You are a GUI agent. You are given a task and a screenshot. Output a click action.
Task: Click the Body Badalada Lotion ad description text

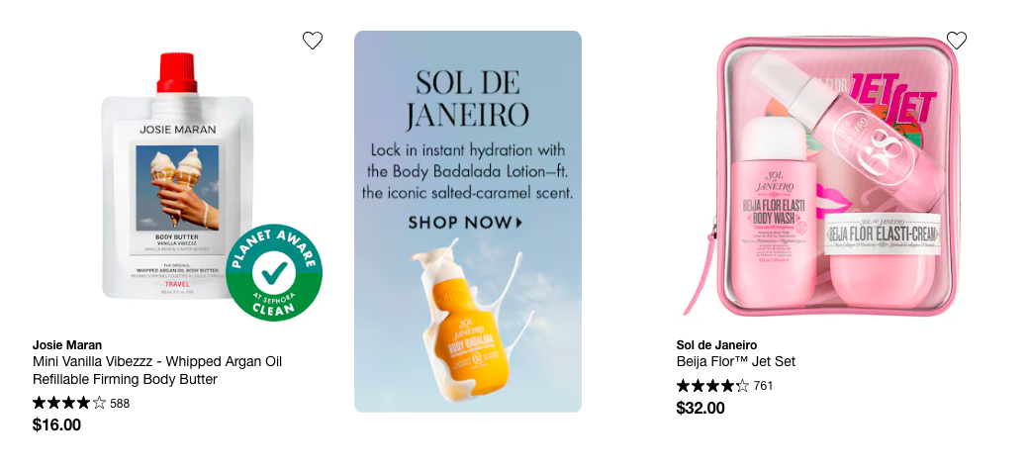[467, 171]
